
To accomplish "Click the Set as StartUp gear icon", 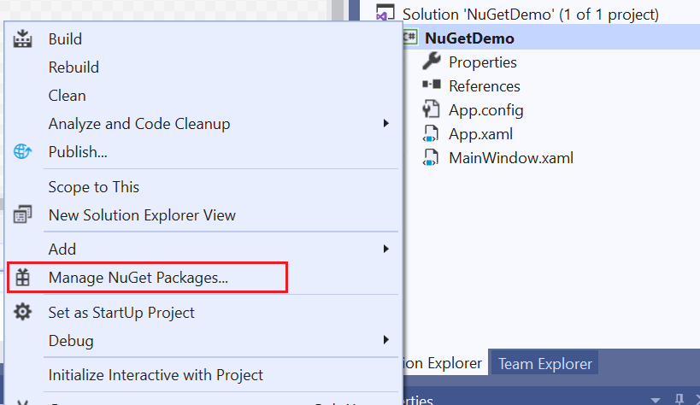I will [x=23, y=313].
